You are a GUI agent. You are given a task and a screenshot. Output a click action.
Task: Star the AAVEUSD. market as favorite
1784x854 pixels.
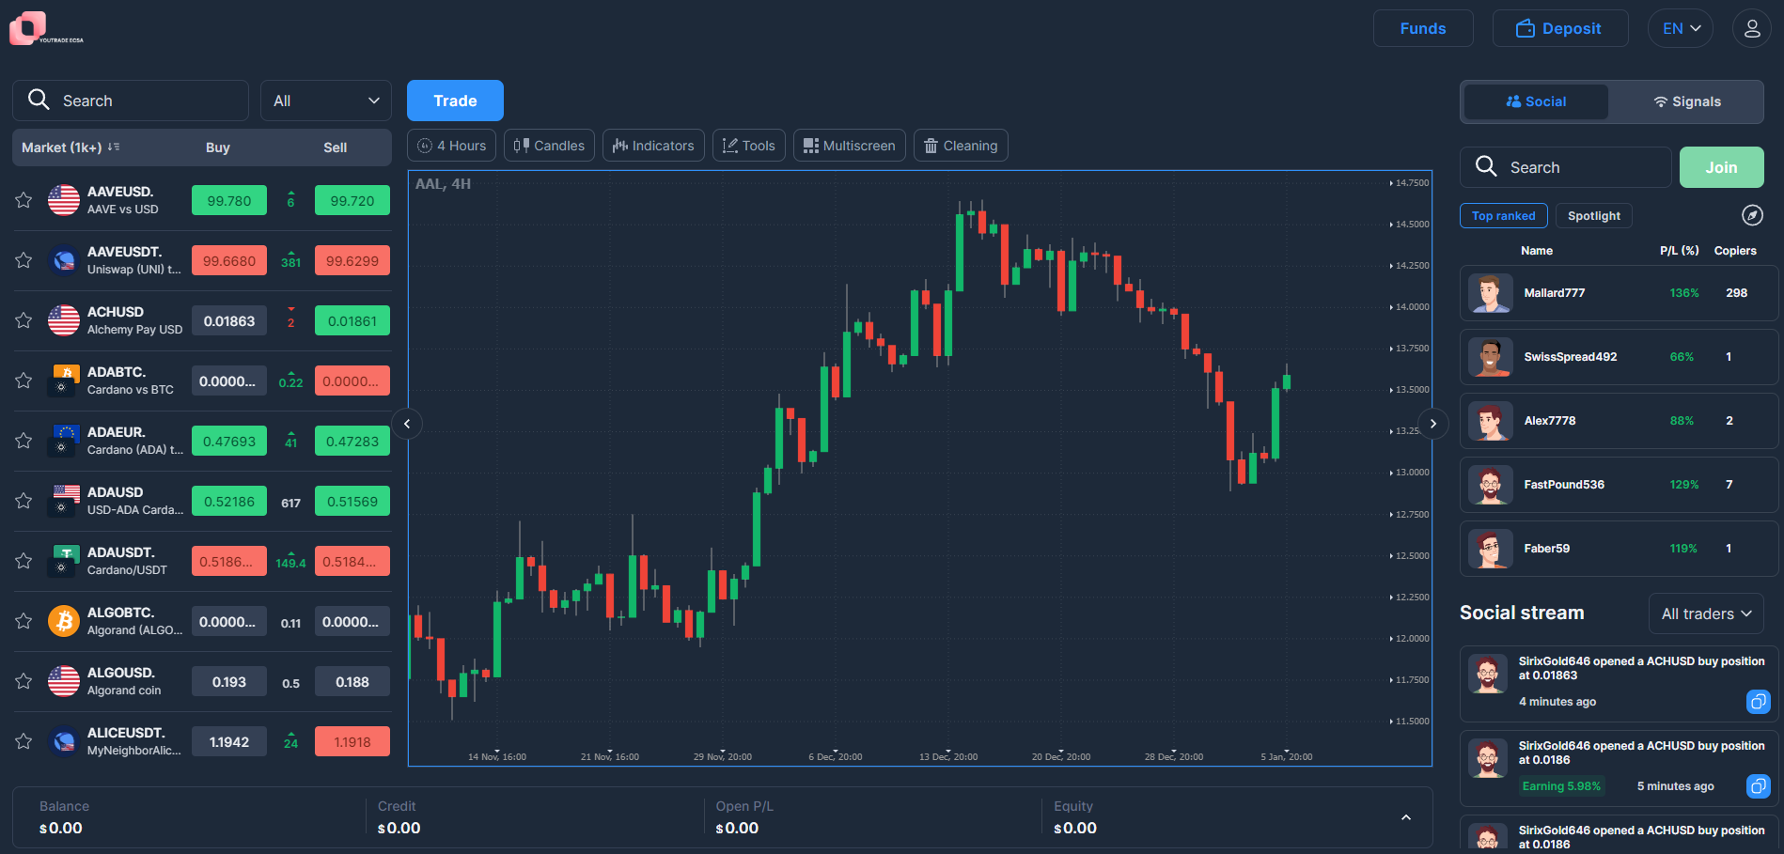pos(23,200)
